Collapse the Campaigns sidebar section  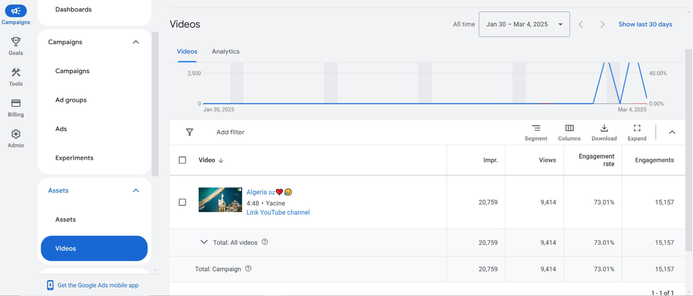pyautogui.click(x=136, y=42)
